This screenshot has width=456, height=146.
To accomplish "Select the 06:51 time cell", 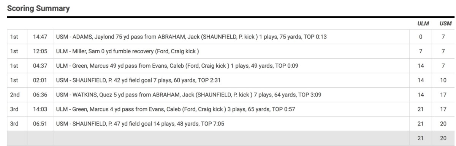I will coord(40,124).
